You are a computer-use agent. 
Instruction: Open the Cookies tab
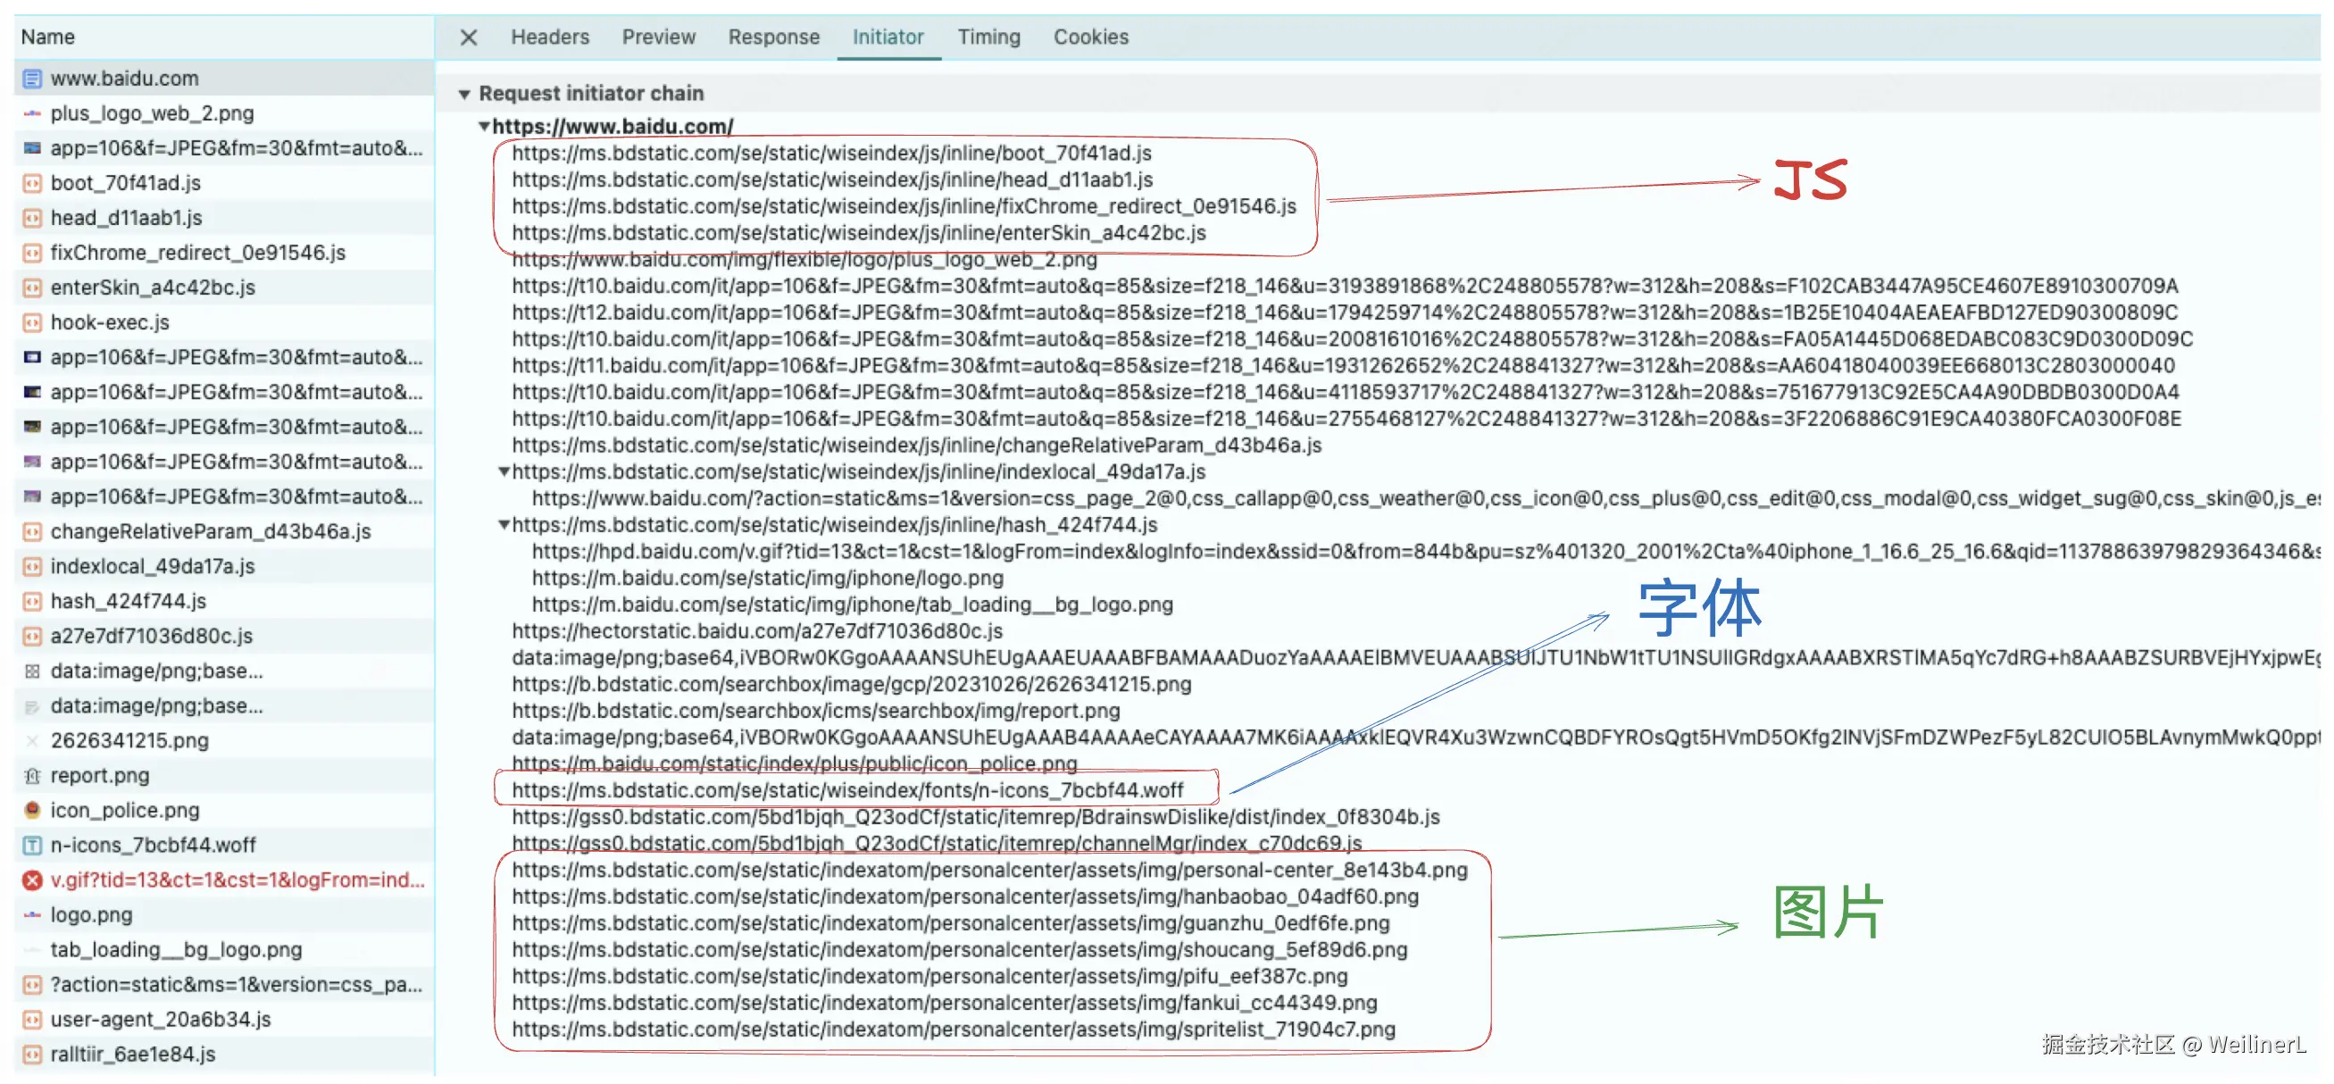(x=1090, y=38)
